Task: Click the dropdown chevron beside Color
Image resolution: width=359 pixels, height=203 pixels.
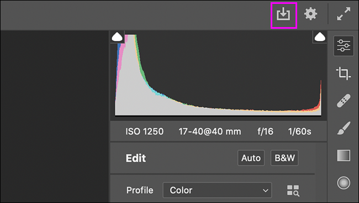Action: [265, 190]
